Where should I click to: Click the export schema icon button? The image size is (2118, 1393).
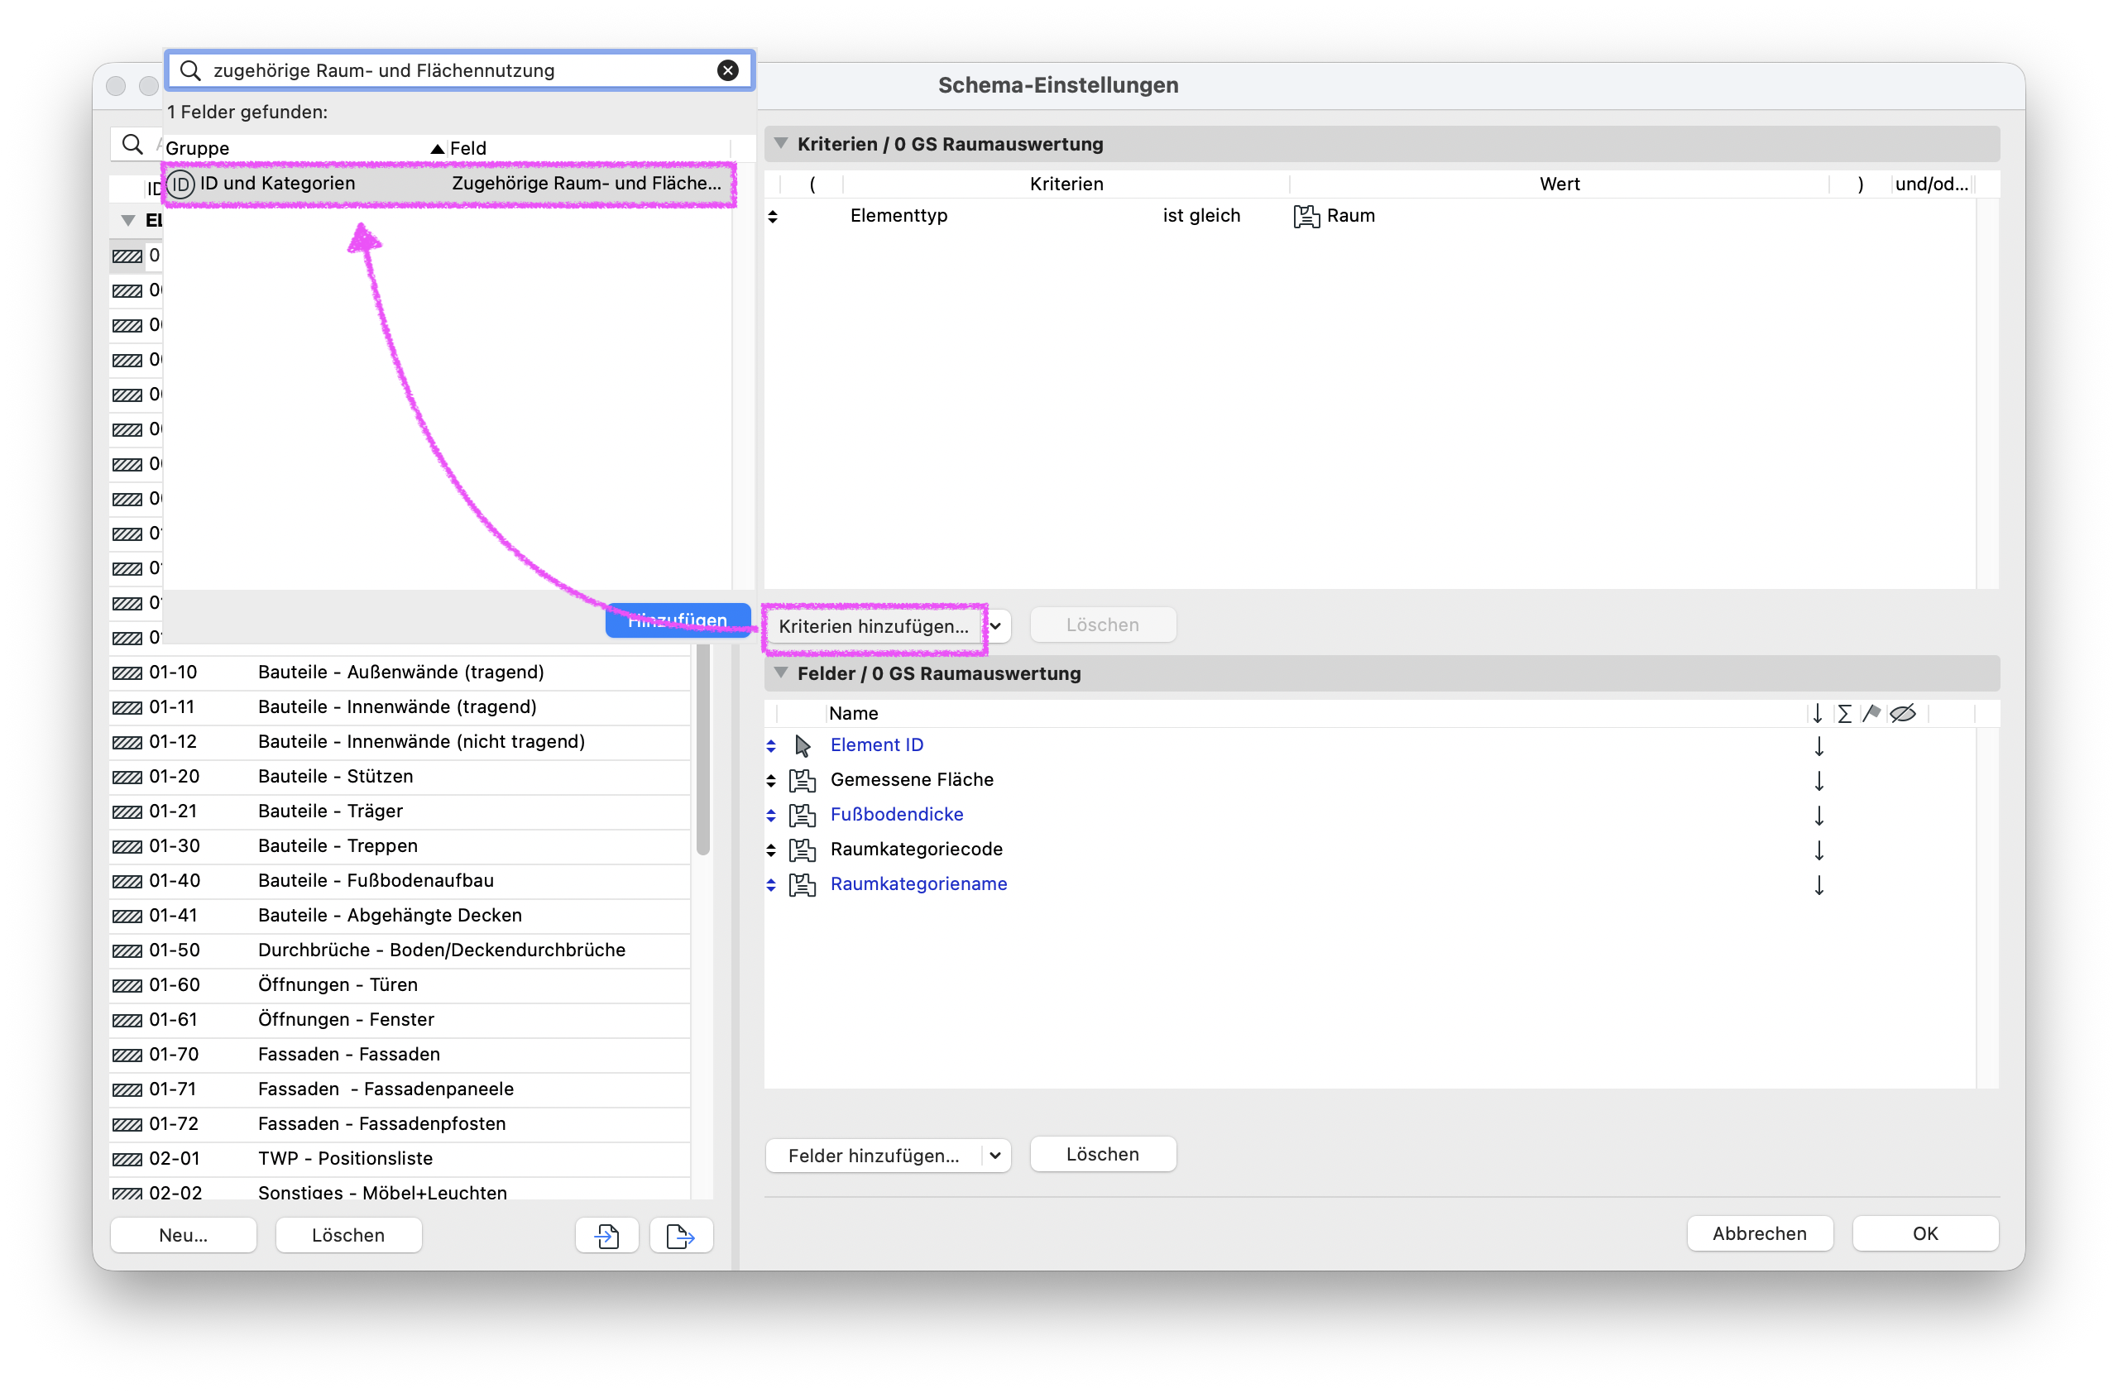pos(681,1235)
